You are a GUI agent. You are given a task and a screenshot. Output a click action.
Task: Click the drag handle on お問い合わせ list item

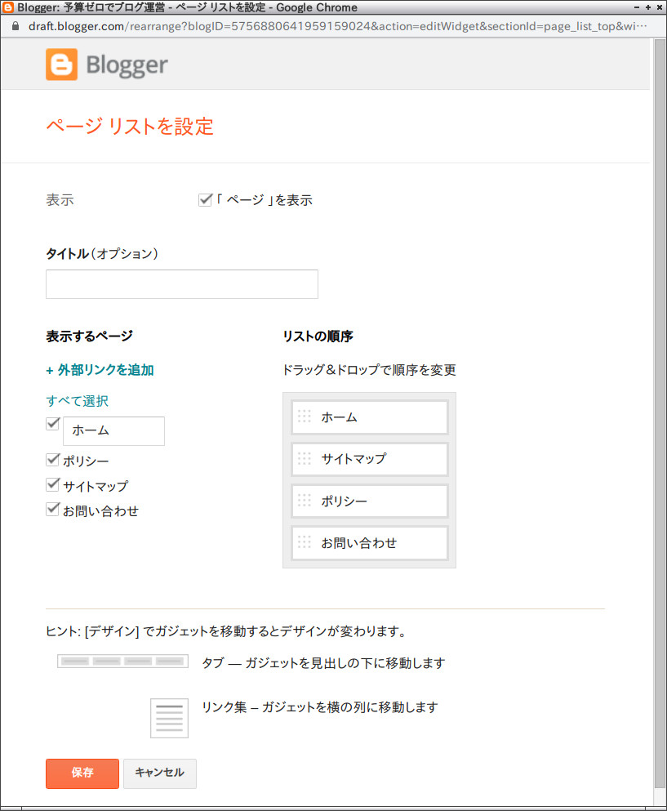(x=305, y=542)
